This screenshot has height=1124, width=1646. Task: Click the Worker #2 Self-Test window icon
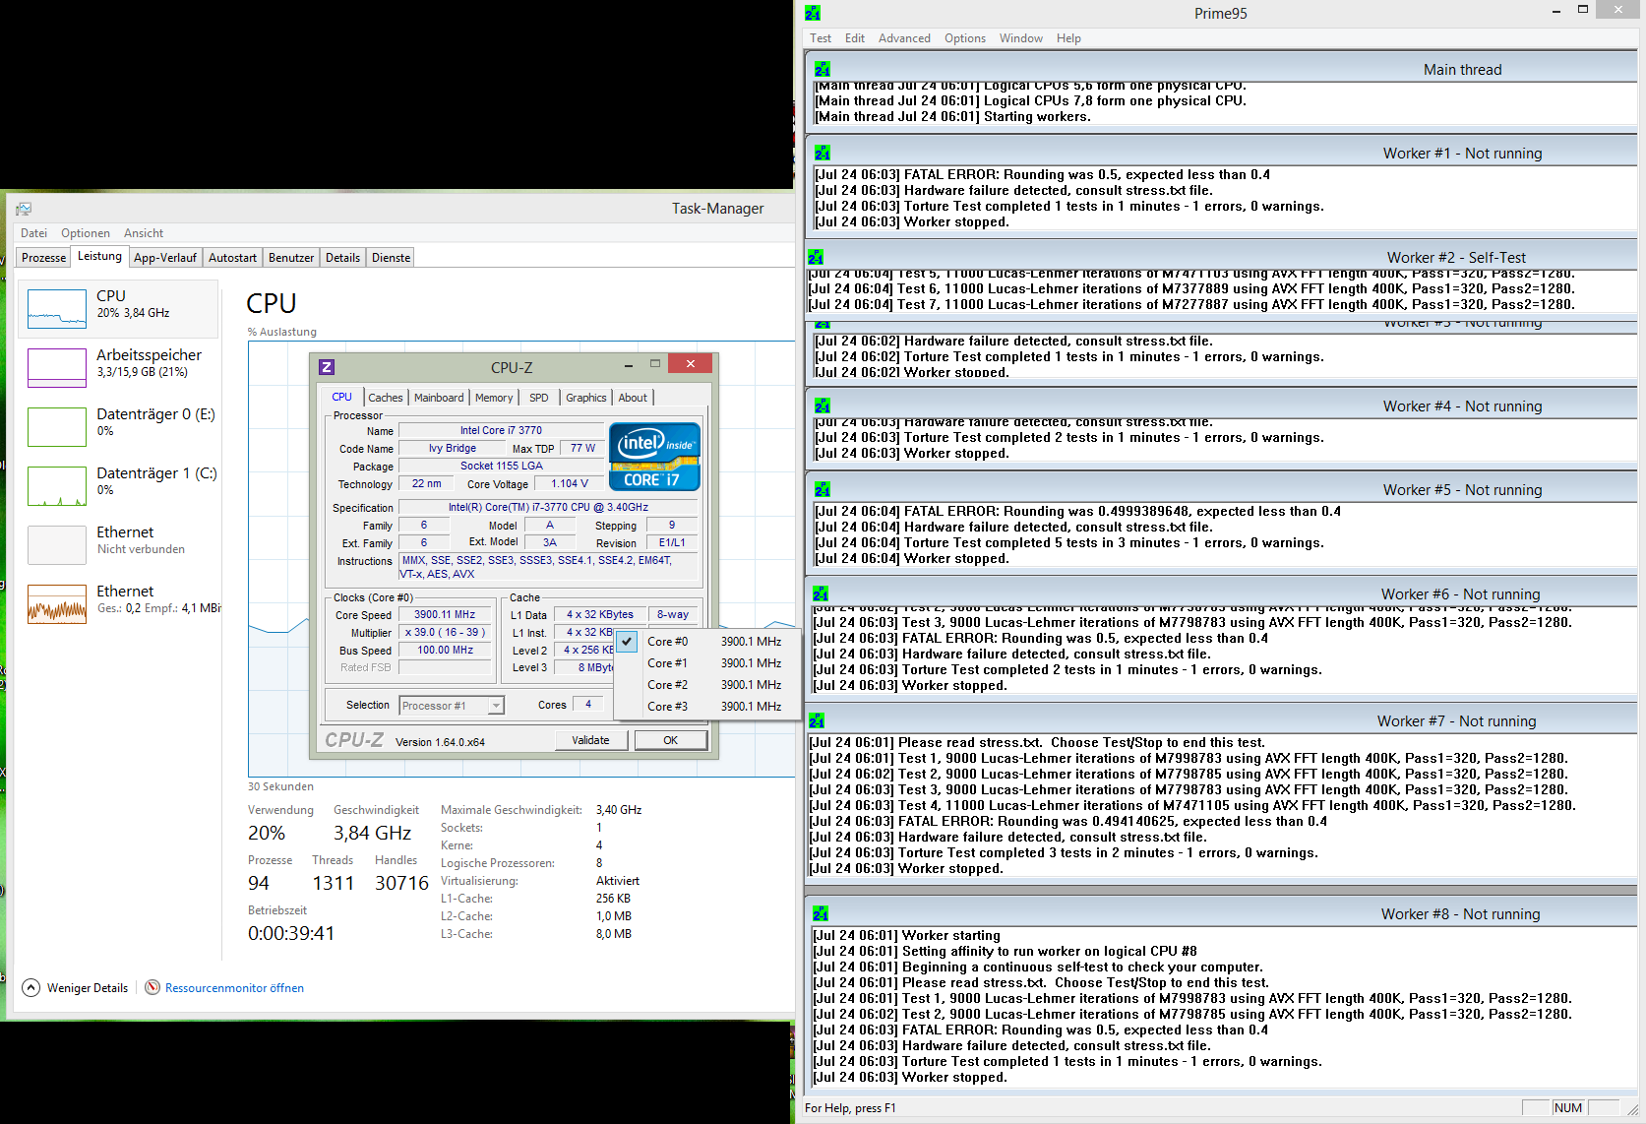pyautogui.click(x=817, y=257)
